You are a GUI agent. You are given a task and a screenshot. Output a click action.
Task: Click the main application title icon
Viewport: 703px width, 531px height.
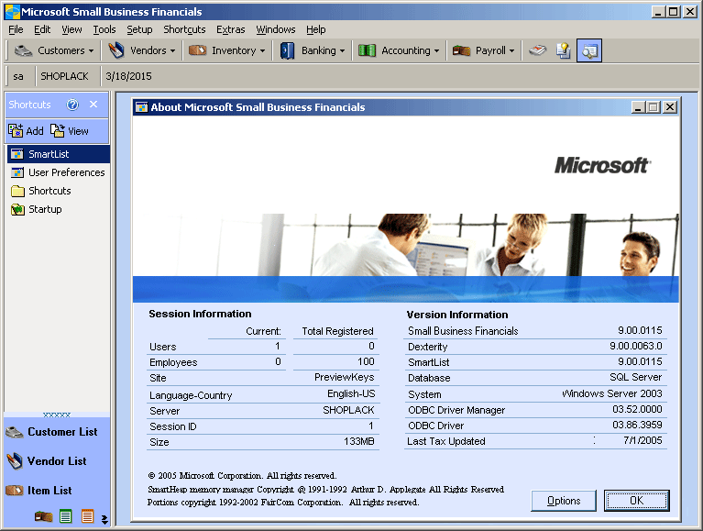13,12
